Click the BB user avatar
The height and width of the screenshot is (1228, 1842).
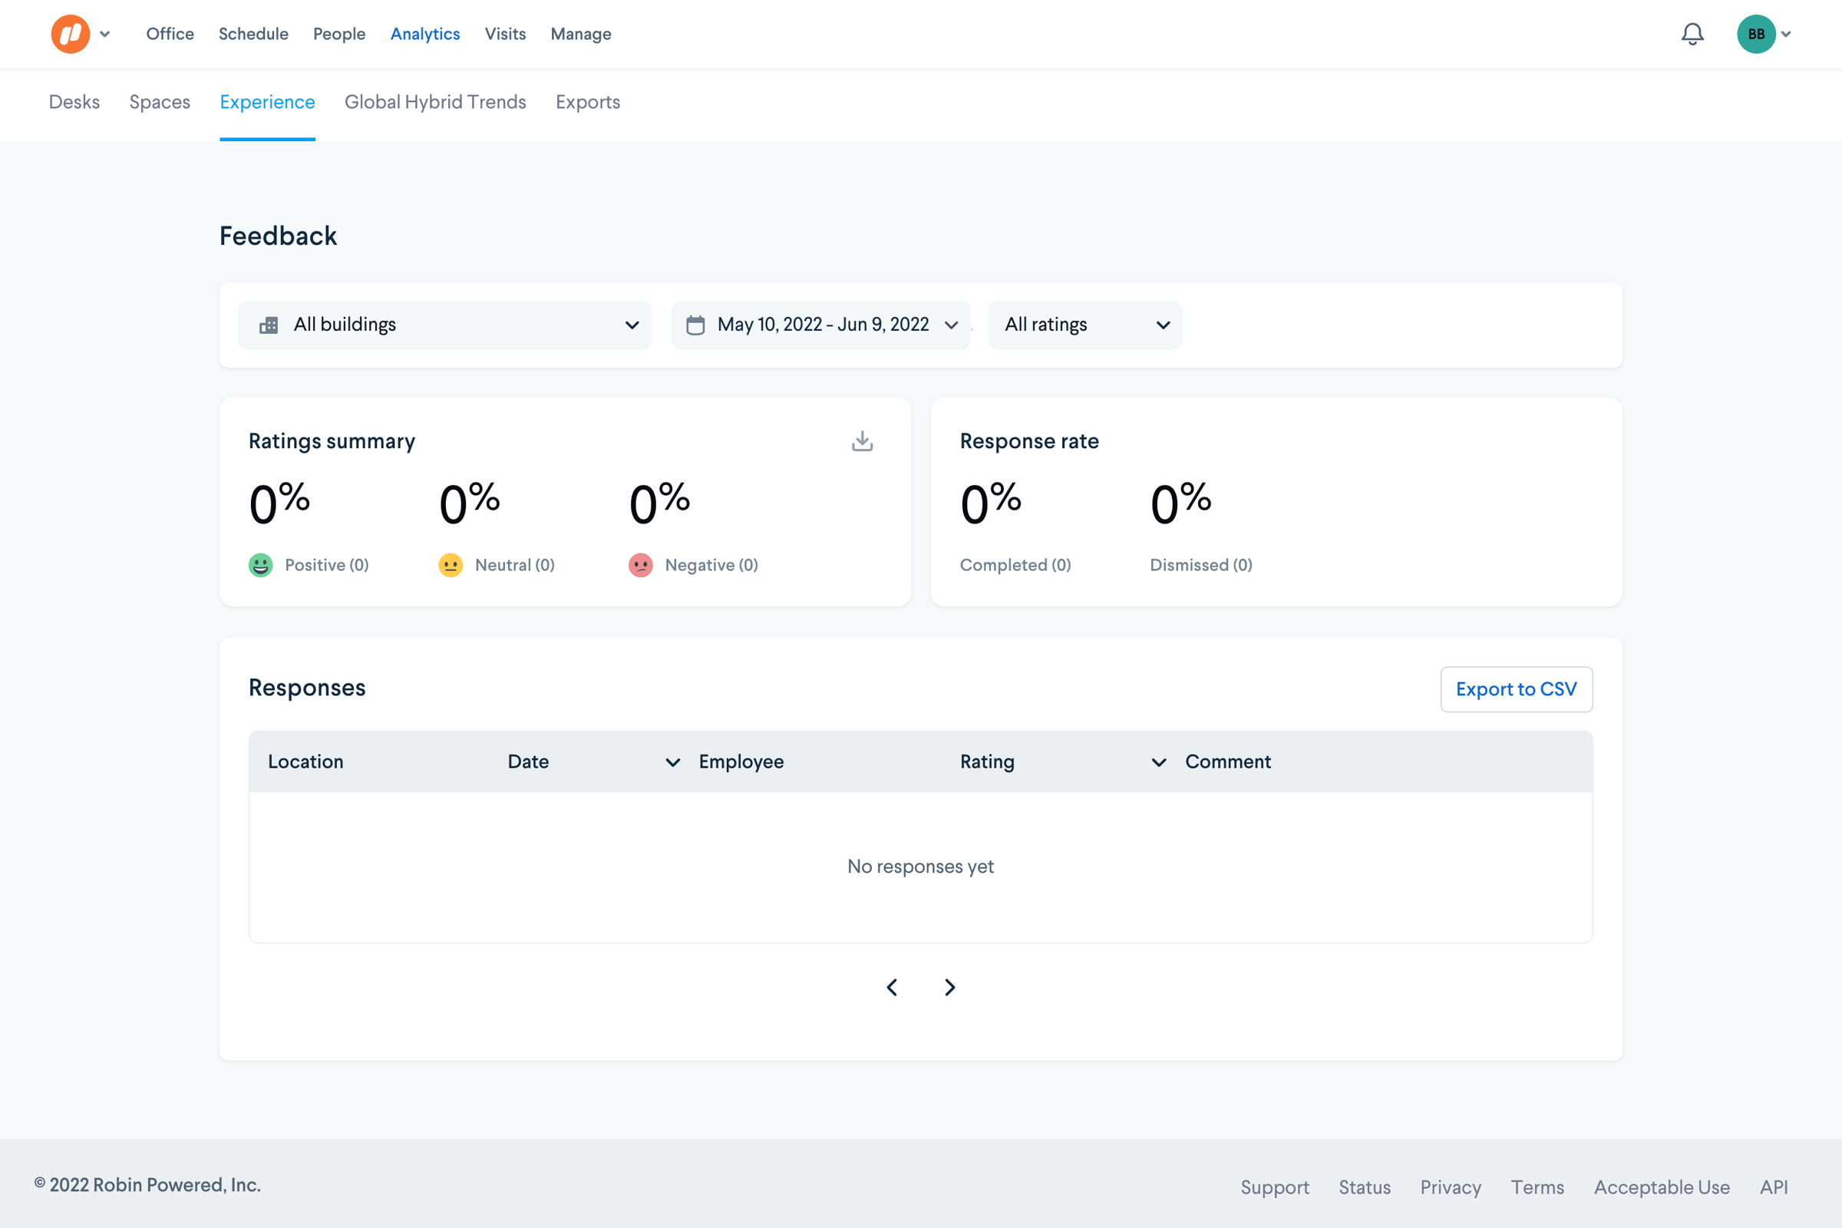pos(1756,34)
